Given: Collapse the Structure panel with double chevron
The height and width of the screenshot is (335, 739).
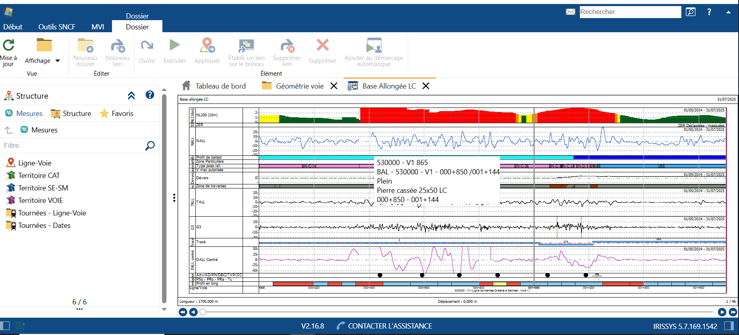Looking at the screenshot, I should (131, 95).
